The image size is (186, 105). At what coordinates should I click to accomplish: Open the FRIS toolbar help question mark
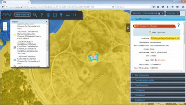click(x=42, y=15)
